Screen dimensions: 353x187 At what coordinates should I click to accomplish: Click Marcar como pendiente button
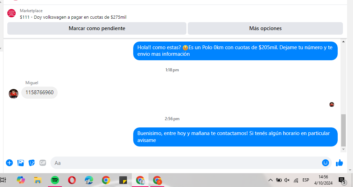pyautogui.click(x=97, y=28)
